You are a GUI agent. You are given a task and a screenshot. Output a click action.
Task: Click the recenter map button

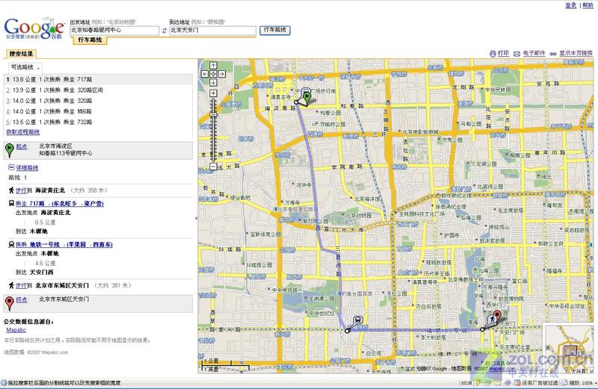(x=213, y=74)
